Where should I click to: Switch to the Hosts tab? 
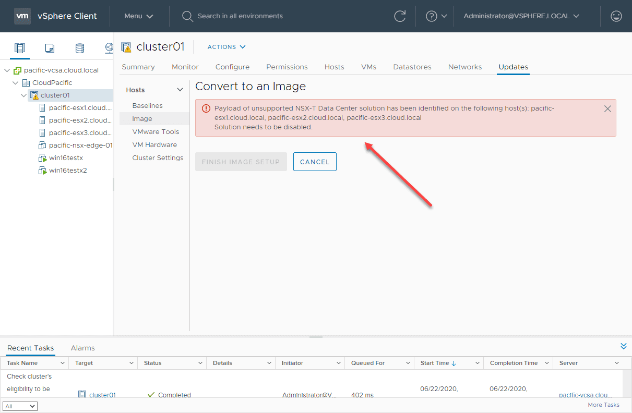click(335, 67)
